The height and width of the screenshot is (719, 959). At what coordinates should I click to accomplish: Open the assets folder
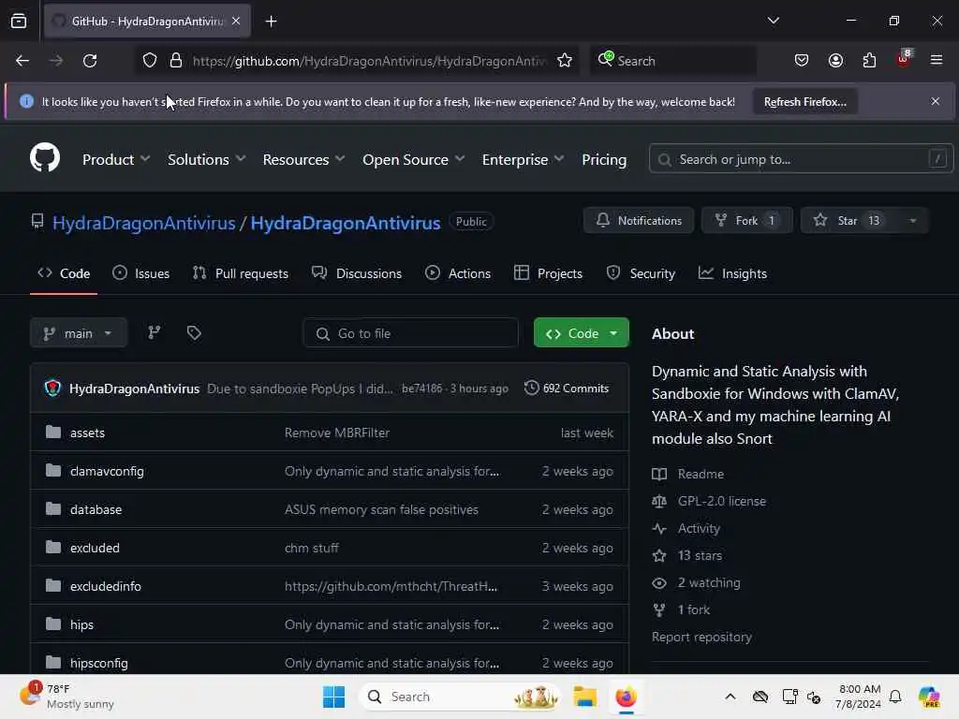click(x=87, y=433)
